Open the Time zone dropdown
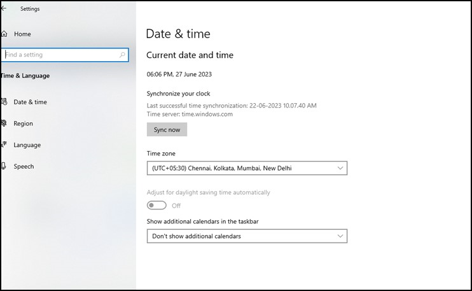 (x=247, y=168)
